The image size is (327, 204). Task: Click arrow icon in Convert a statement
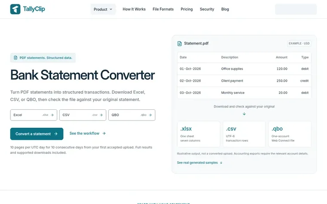tap(56, 134)
